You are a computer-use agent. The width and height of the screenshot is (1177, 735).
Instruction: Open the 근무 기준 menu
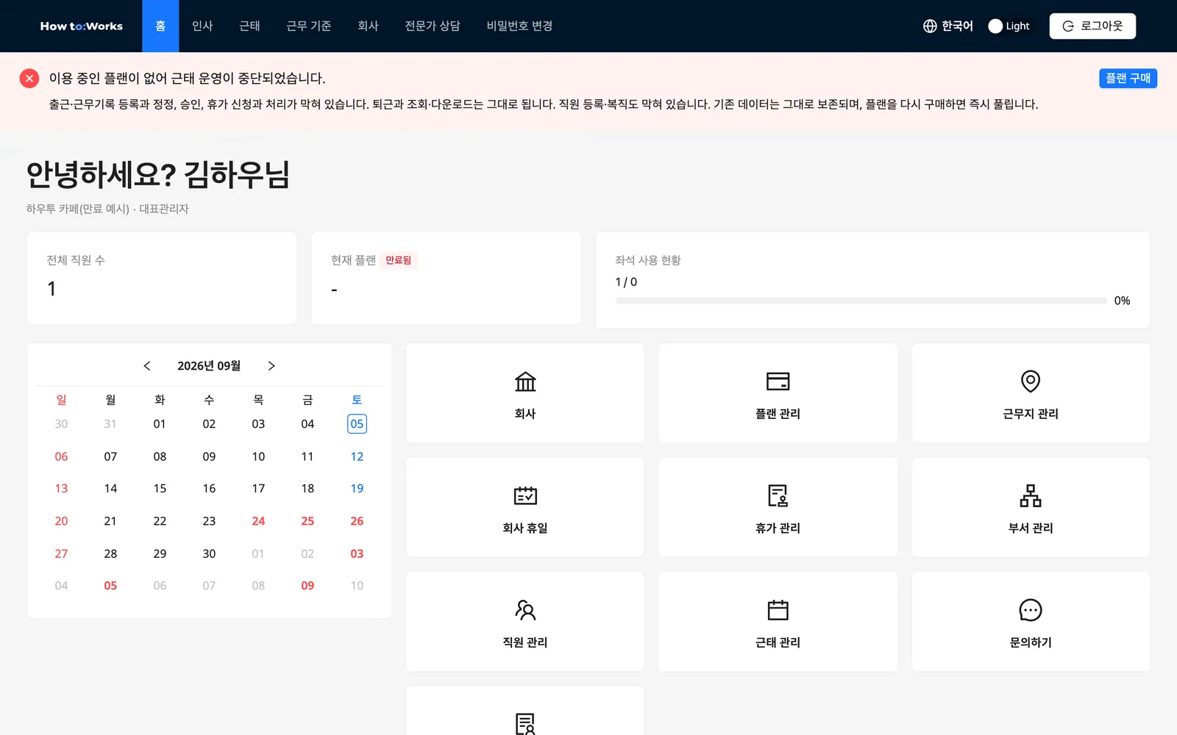309,26
